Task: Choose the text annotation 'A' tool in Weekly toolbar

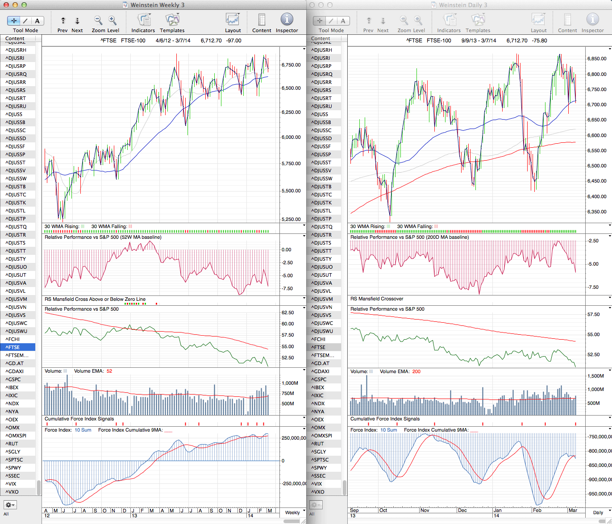Action: pos(37,21)
